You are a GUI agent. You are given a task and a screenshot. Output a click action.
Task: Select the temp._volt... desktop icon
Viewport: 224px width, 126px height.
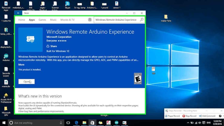[6, 31]
